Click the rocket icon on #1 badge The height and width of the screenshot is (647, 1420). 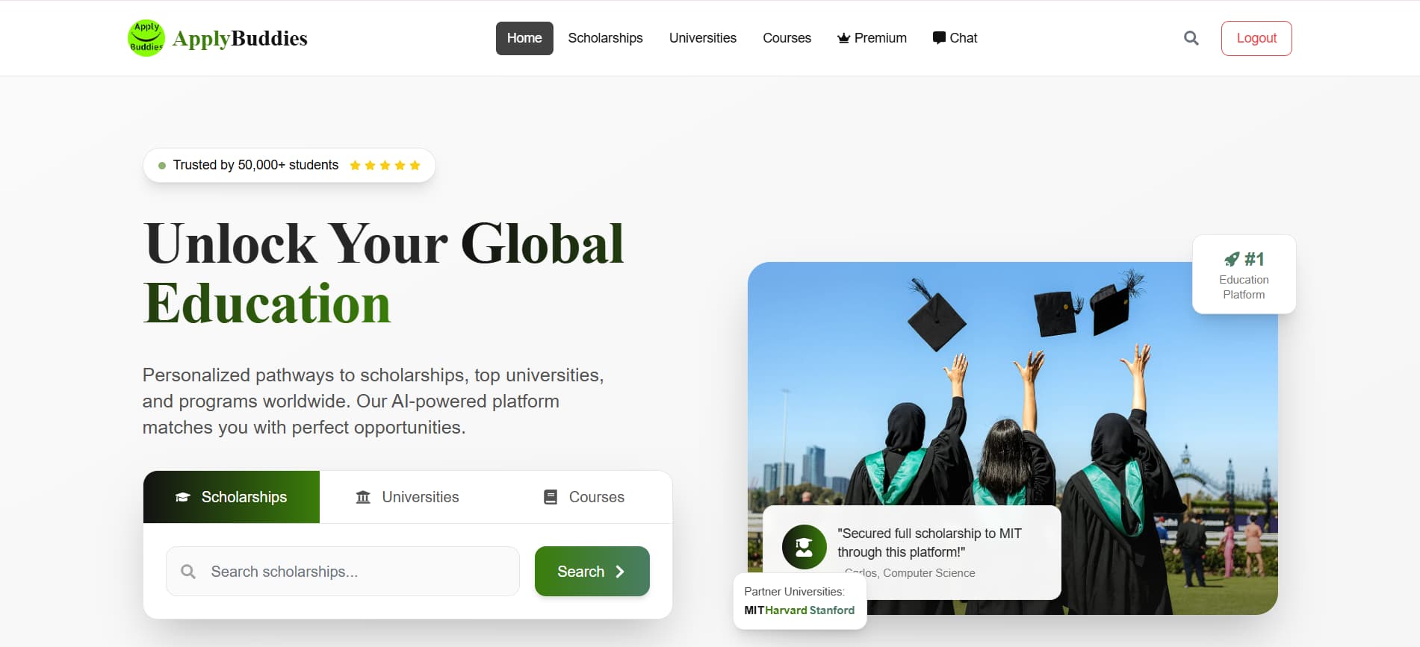coord(1232,259)
